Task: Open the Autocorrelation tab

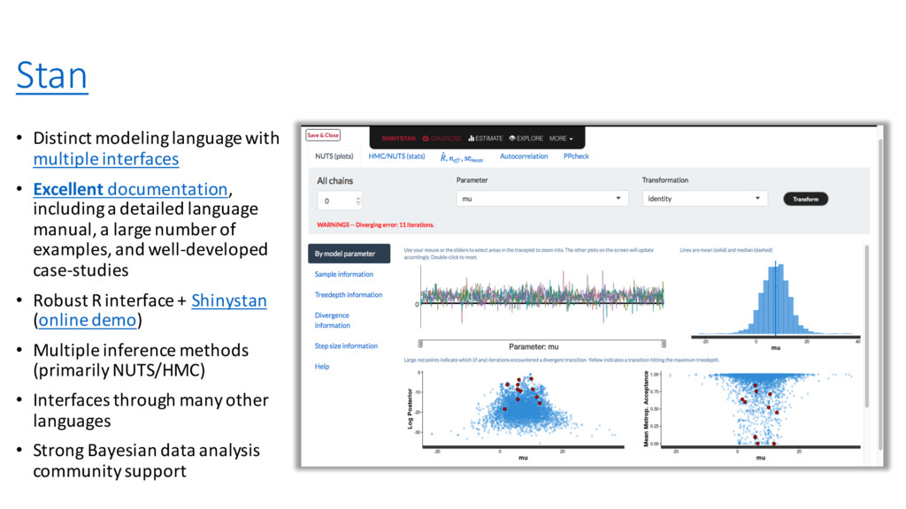Action: click(524, 156)
